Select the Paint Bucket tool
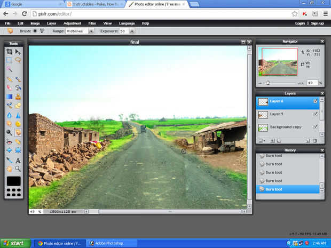The width and height of the screenshot is (331, 248). [x=18, y=87]
